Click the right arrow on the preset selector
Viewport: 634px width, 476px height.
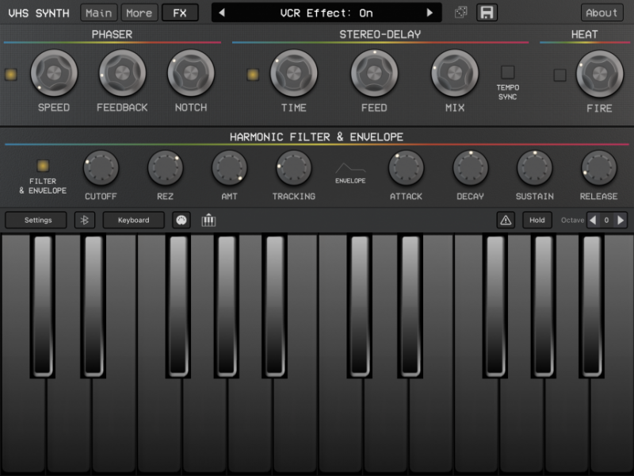(430, 12)
